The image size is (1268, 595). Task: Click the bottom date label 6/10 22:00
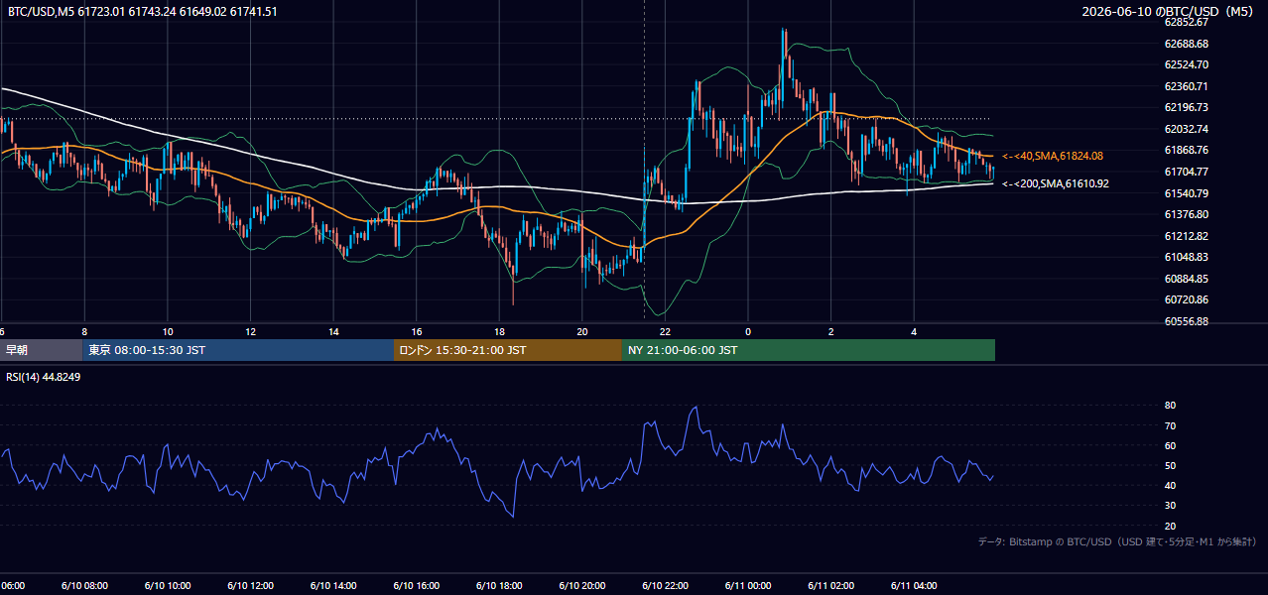click(x=666, y=585)
